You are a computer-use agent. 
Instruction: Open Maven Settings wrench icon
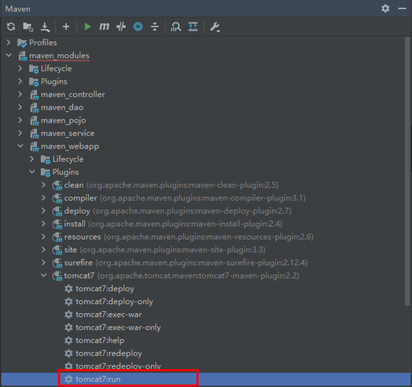pos(215,27)
